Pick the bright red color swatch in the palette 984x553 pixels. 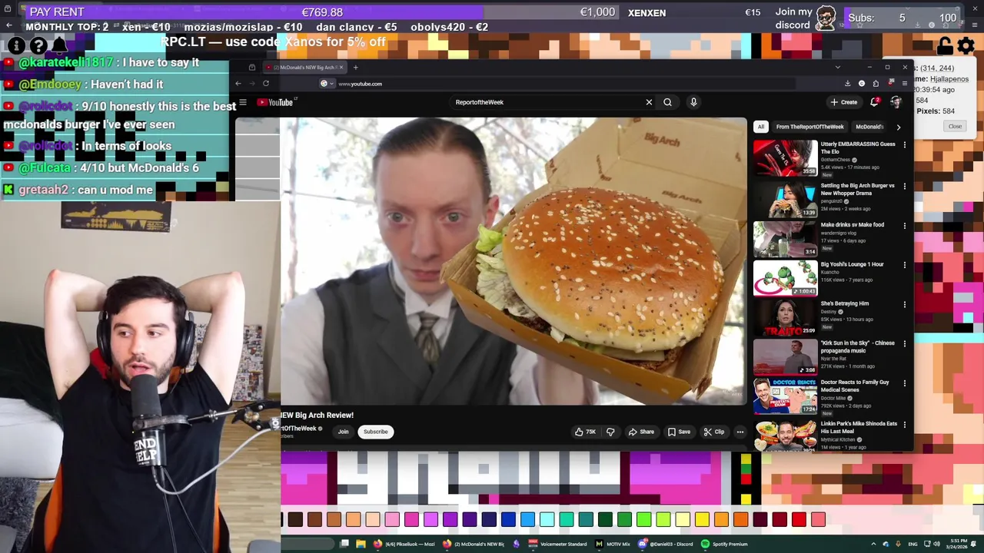coord(799,520)
